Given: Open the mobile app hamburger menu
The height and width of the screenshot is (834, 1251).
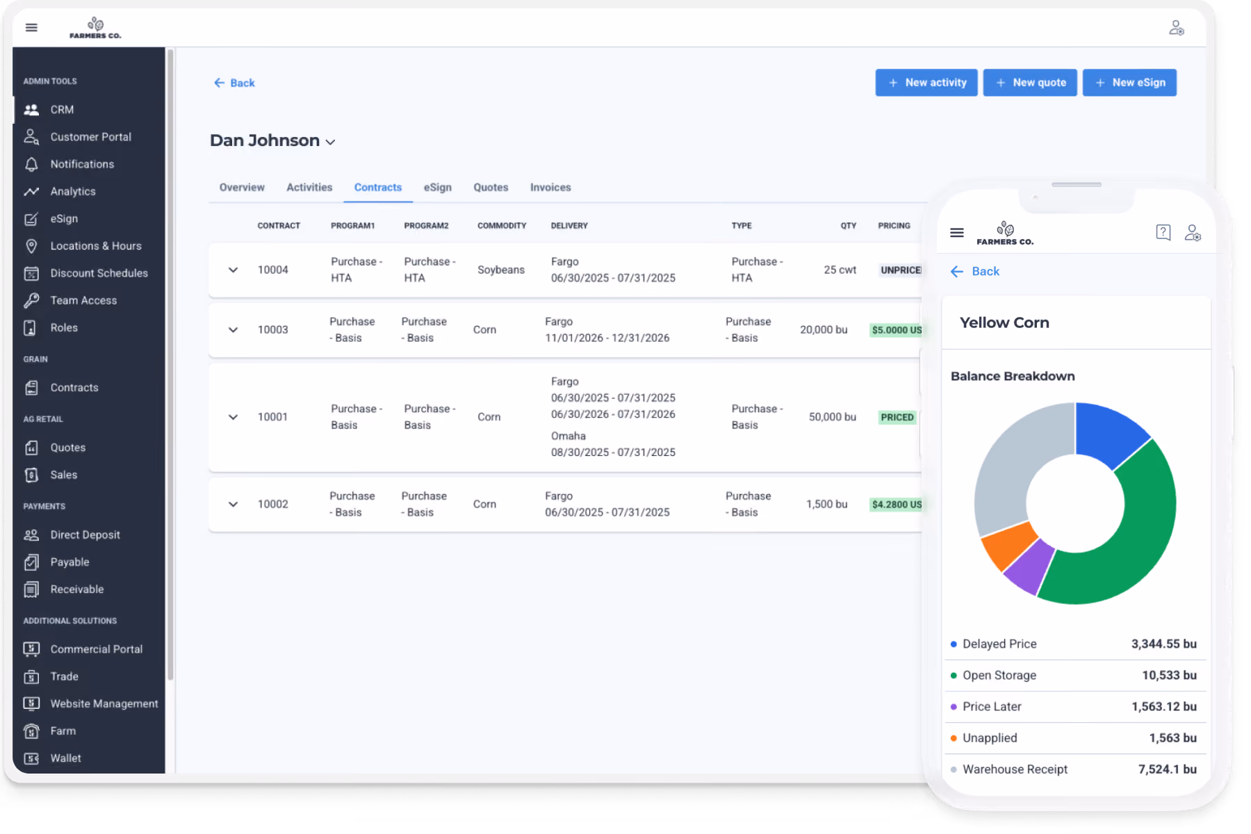Looking at the screenshot, I should click(956, 233).
